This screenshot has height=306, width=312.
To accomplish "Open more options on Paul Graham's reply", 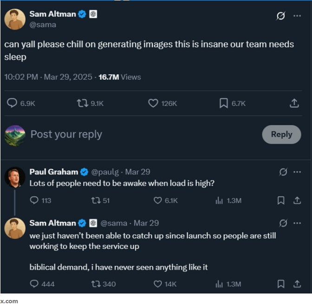I will pos(297,172).
